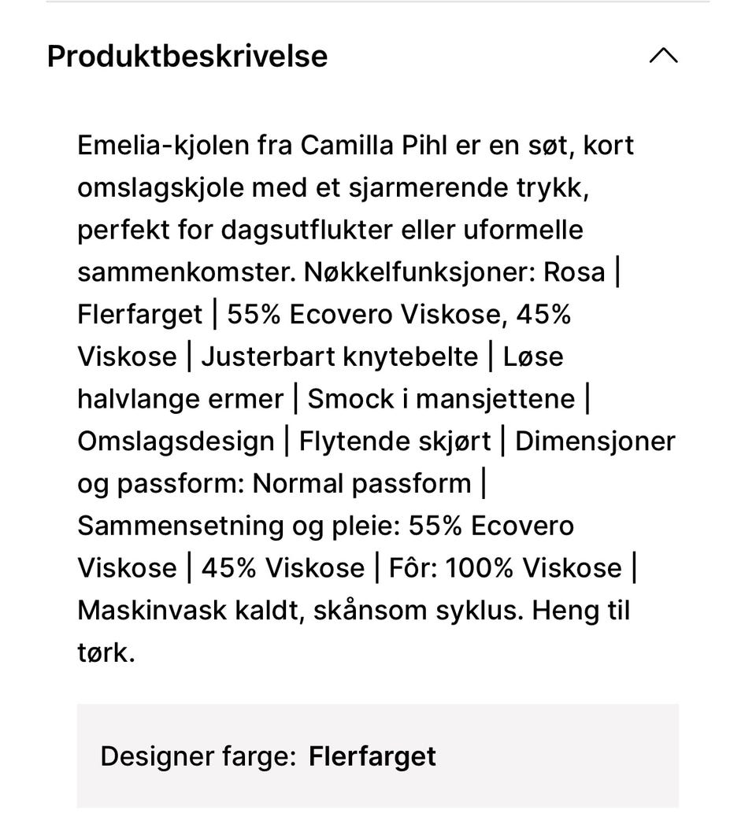
Task: Click the up-arrow icon beside Produktbeskrivelse
Action: [663, 56]
